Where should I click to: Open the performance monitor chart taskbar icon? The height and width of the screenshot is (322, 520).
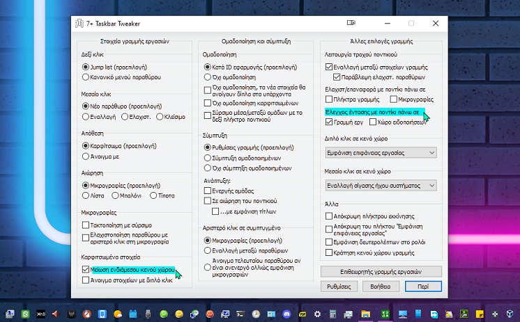click(349, 314)
